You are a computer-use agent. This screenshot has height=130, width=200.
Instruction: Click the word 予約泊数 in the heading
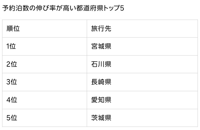(x=15, y=8)
